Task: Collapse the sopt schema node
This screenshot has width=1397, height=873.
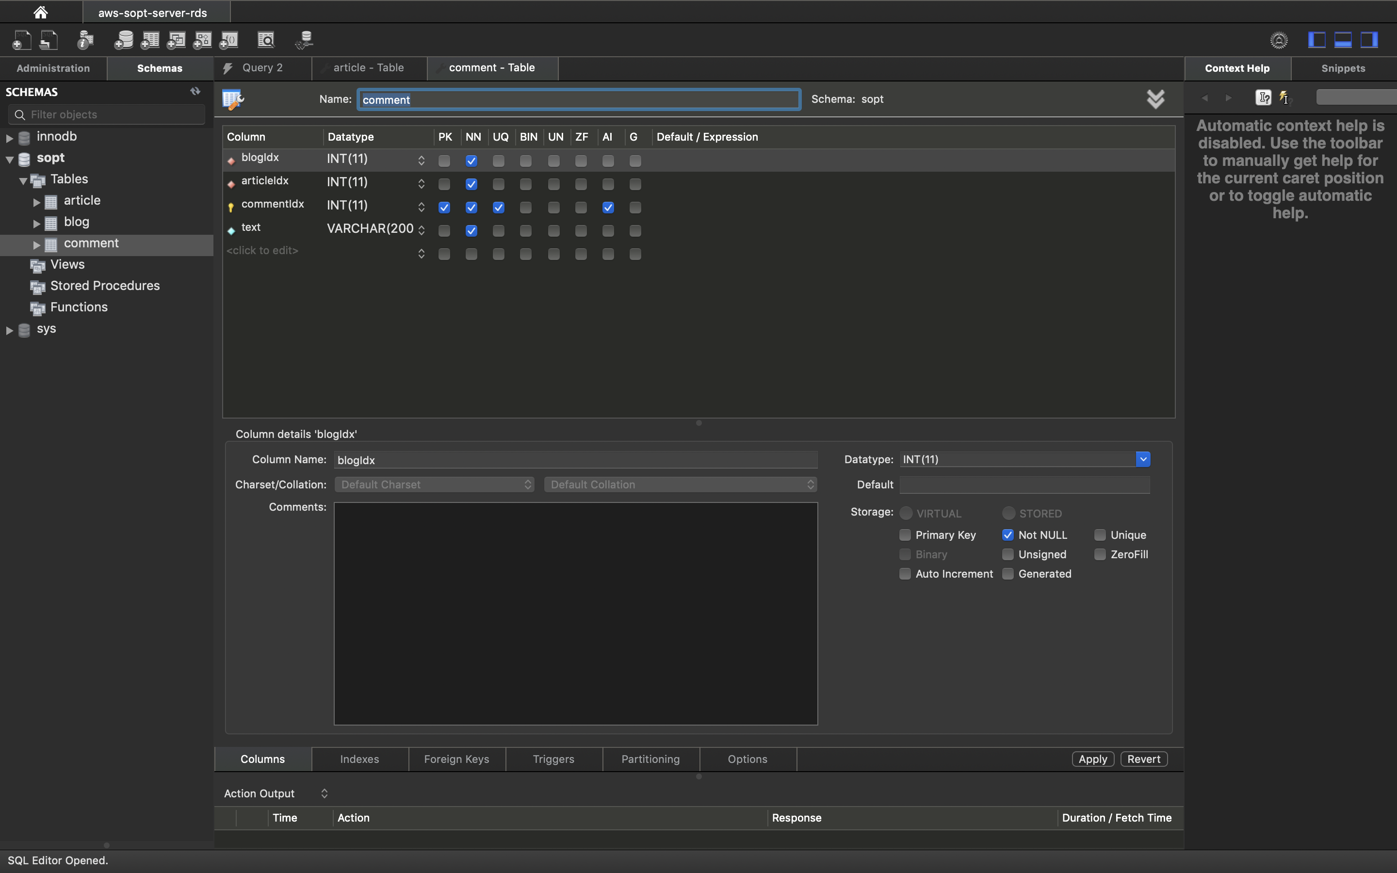Action: coord(10,160)
